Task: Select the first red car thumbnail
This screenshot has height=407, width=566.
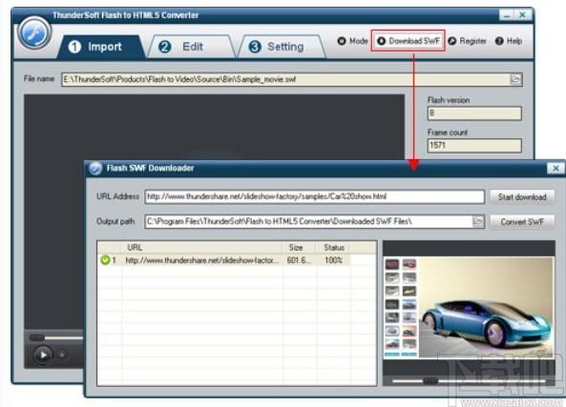Action: coord(392,265)
